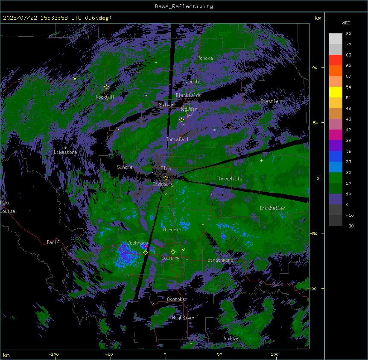Click the ThreeHills label
The width and height of the screenshot is (368, 360).
pyautogui.click(x=229, y=179)
